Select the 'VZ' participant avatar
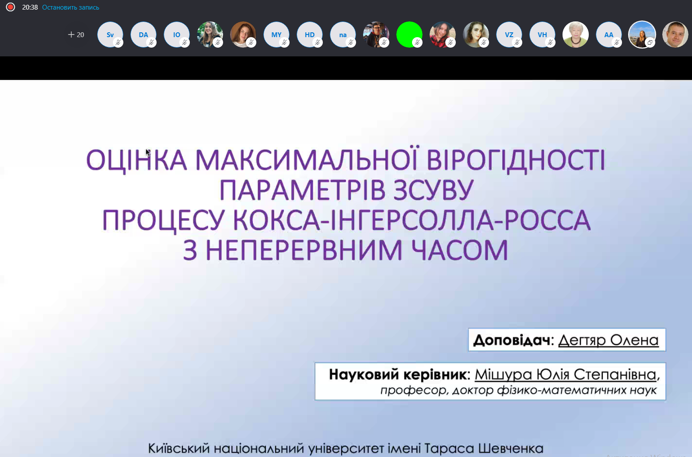The width and height of the screenshot is (692, 457). pos(509,35)
